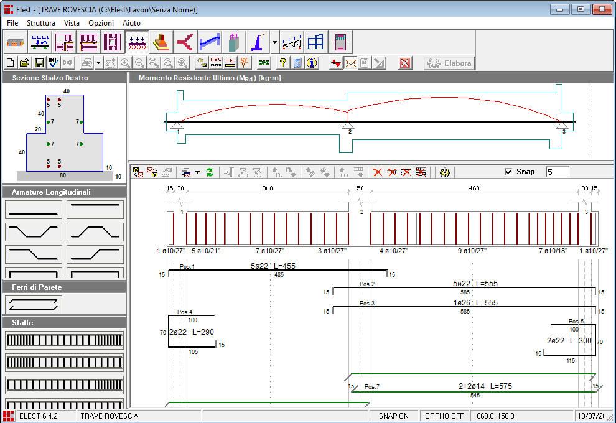Image resolution: width=616 pixels, height=423 pixels.
Task: Select the inverted foundation beam module icon
Action: (137, 42)
